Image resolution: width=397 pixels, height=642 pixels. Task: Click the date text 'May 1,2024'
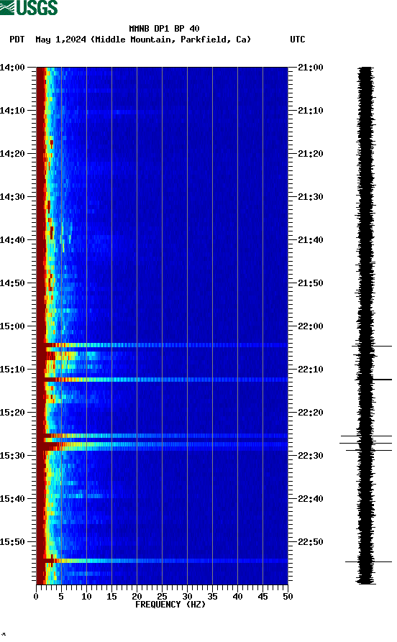pos(60,40)
